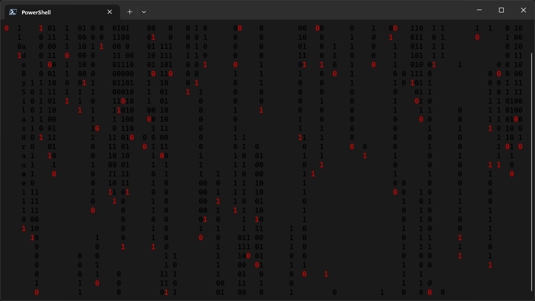Viewport: 535px width, 301px height.
Task: Click the letter d beside the red 1
Action: [x=24, y=56]
